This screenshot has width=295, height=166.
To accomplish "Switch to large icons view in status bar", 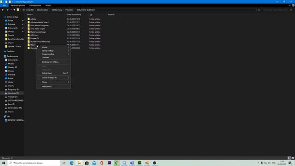I will 293,158.
